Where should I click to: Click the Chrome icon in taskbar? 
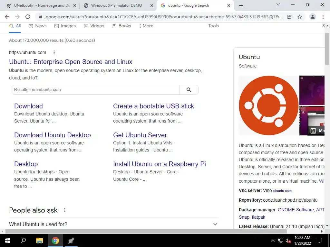(x=55, y=241)
